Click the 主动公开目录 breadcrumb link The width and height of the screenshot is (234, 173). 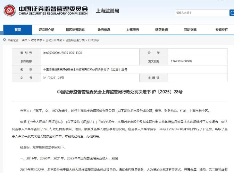pyautogui.click(x=54, y=40)
